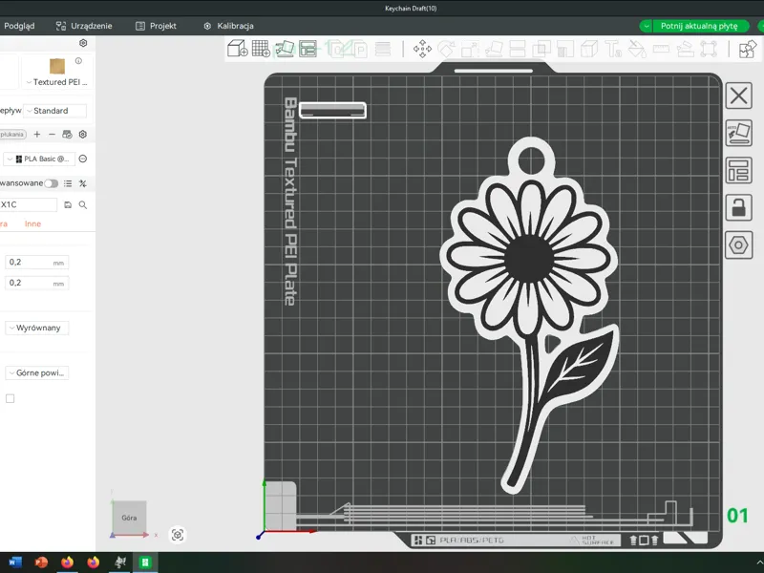Select the Lay on face tool

pyautogui.click(x=494, y=49)
